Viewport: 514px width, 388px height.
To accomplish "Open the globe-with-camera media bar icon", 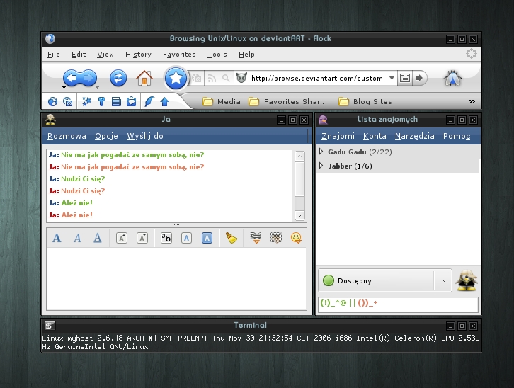I will [x=67, y=101].
